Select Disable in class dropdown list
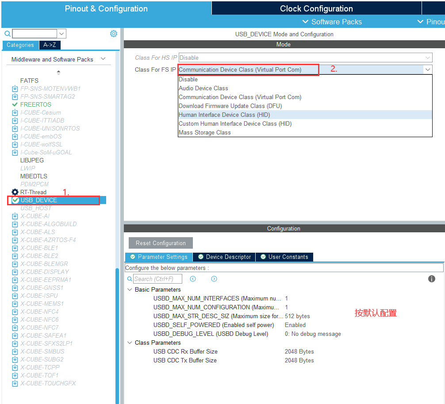Viewport: 445px width, 404px height. click(x=305, y=80)
